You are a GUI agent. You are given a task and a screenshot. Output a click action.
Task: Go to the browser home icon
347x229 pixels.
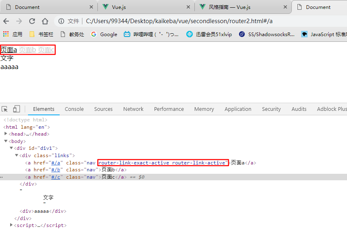[x=45, y=21]
